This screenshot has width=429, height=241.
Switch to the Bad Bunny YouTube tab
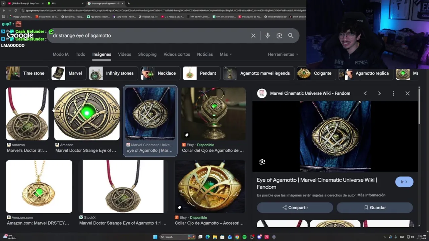[x=25, y=3]
